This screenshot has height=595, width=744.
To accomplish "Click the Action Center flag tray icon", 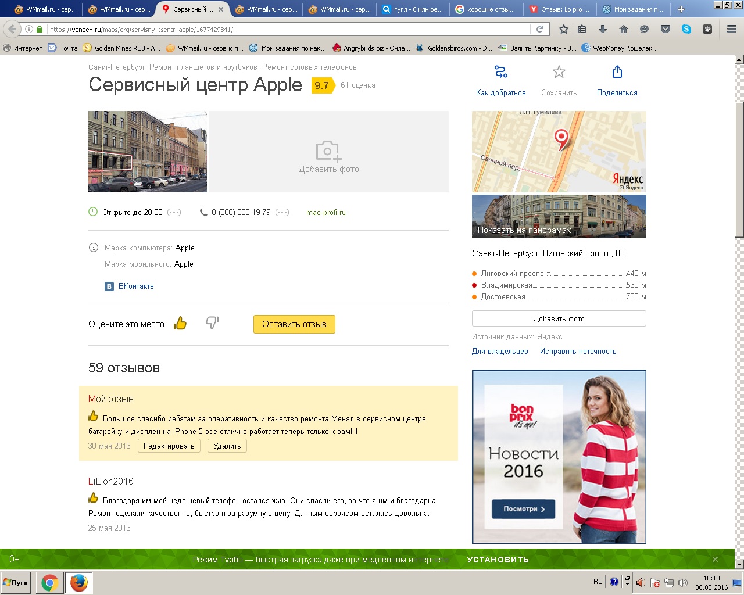I will (655, 583).
